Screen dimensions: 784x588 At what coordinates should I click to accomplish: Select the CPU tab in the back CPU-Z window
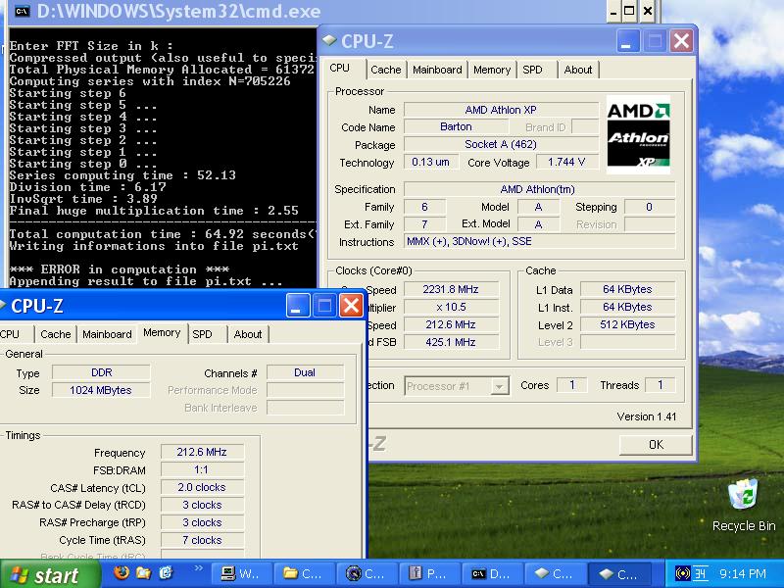(340, 68)
